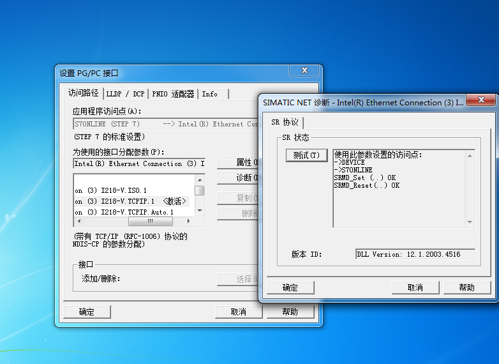Click 确定 in the PG/PC interface dialog
This screenshot has width=499, height=364.
(x=87, y=312)
